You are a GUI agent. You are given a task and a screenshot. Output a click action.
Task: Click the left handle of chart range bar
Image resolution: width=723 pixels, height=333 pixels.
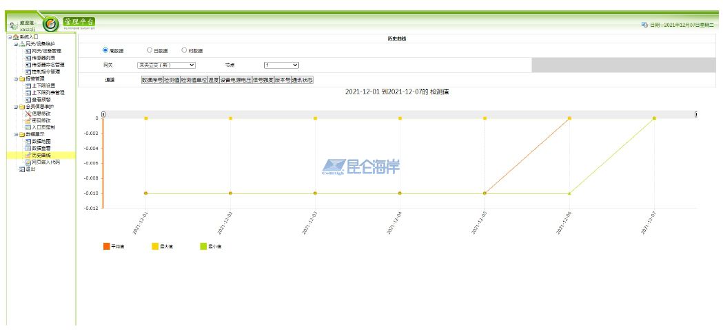[103, 114]
